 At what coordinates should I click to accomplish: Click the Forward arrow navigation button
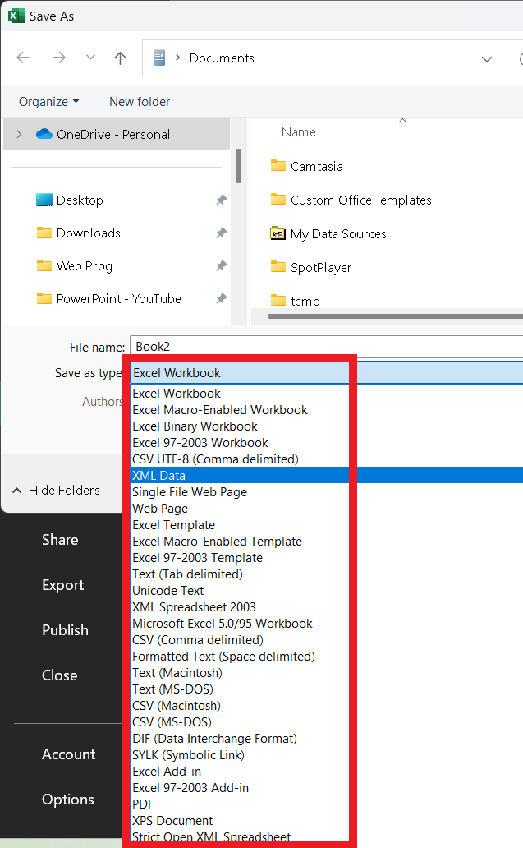click(59, 58)
